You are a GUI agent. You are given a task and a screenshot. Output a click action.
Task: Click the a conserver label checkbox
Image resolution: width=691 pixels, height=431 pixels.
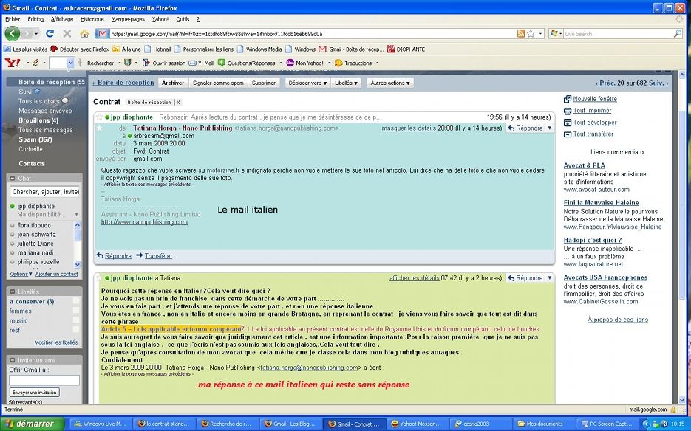(76, 301)
